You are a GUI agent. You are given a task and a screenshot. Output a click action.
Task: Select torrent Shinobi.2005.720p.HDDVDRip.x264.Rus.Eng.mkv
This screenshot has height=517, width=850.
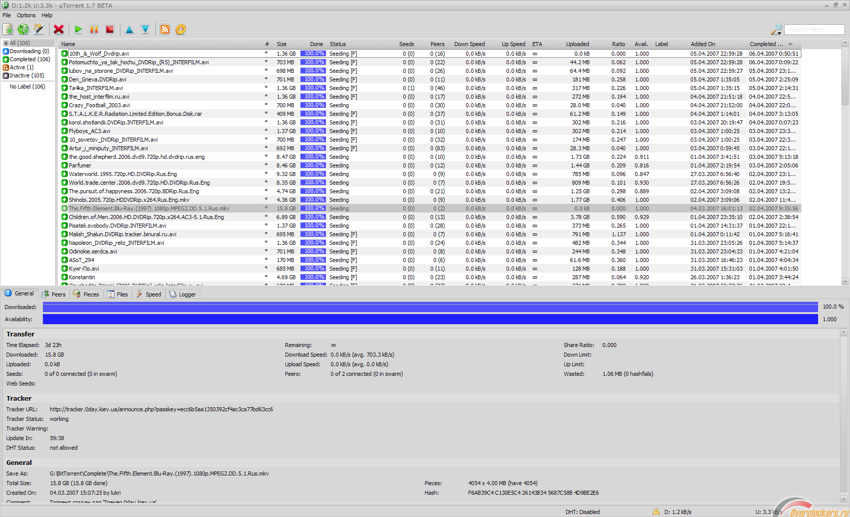click(x=430, y=200)
